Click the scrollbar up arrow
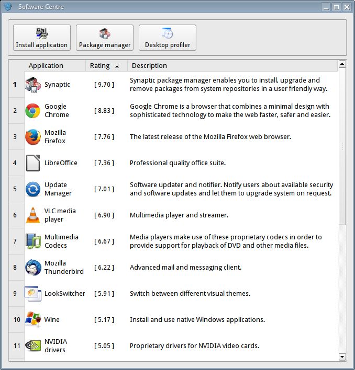355x370 pixels. (342, 64)
